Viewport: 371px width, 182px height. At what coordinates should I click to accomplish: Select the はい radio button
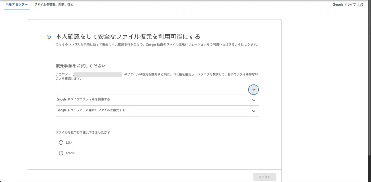click(x=61, y=143)
